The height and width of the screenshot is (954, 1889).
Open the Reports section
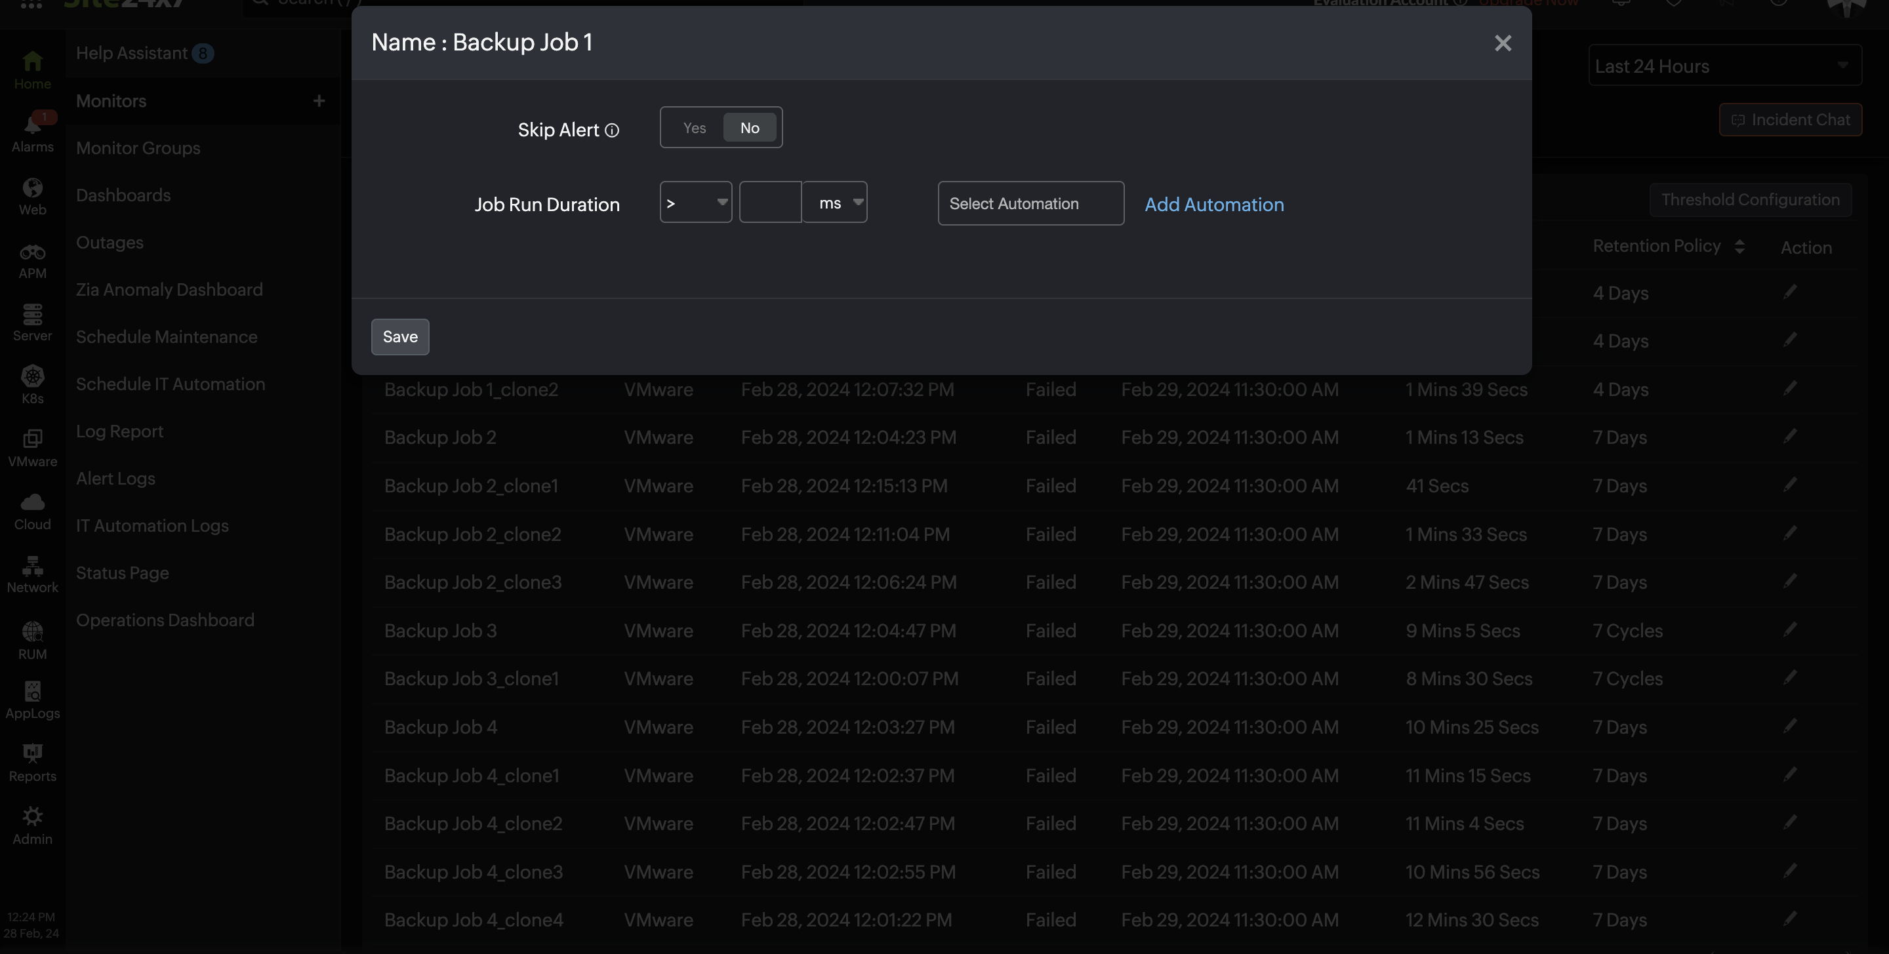[32, 763]
